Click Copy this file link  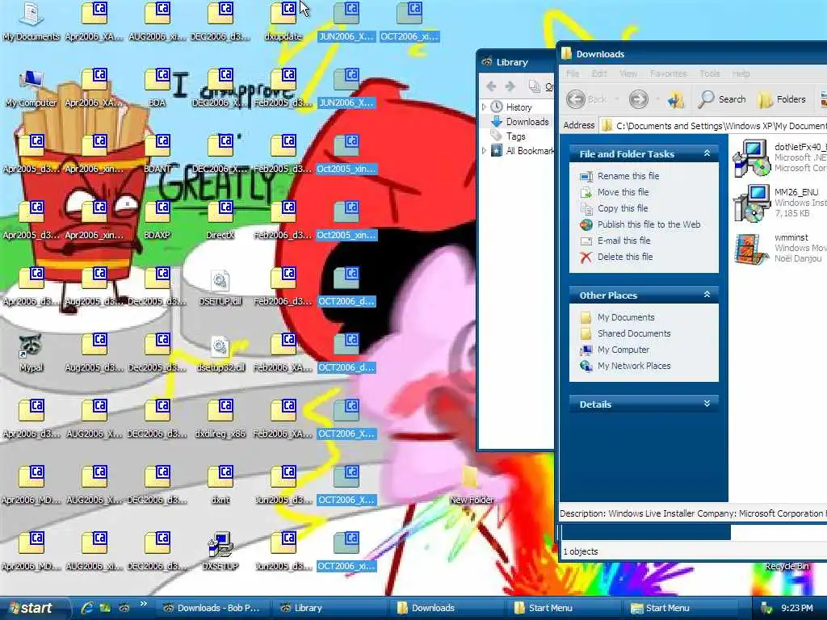(x=623, y=208)
